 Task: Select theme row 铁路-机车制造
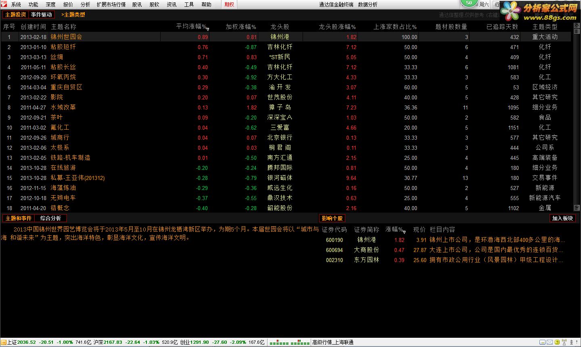coord(286,158)
